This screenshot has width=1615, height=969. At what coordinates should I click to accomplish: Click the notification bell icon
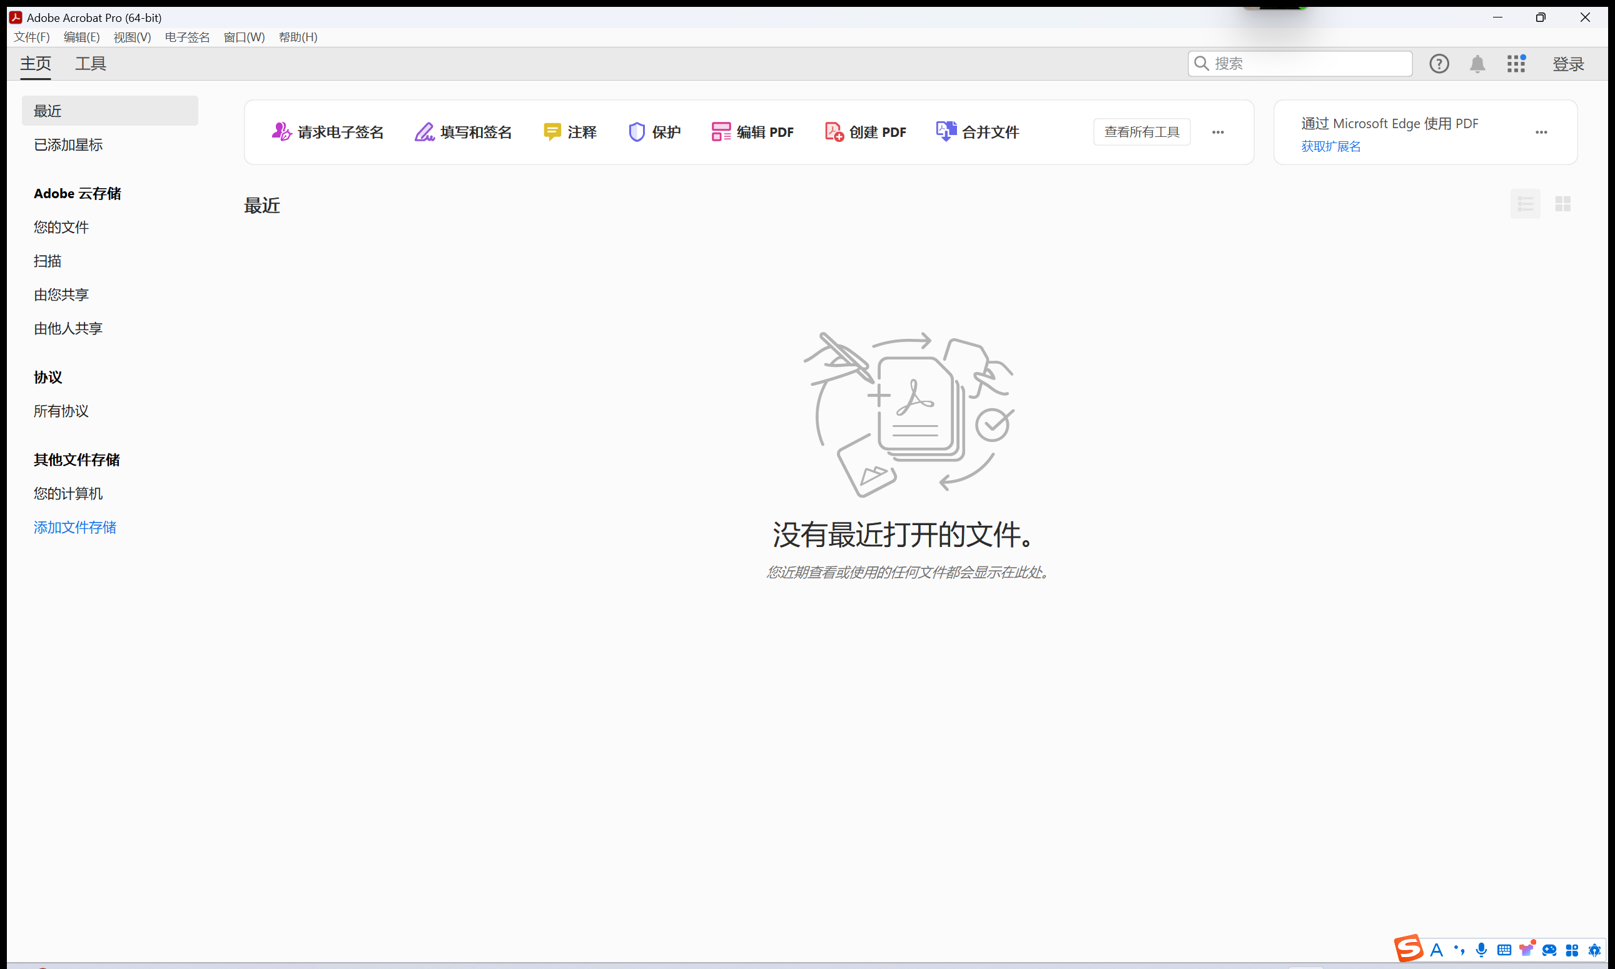tap(1477, 64)
